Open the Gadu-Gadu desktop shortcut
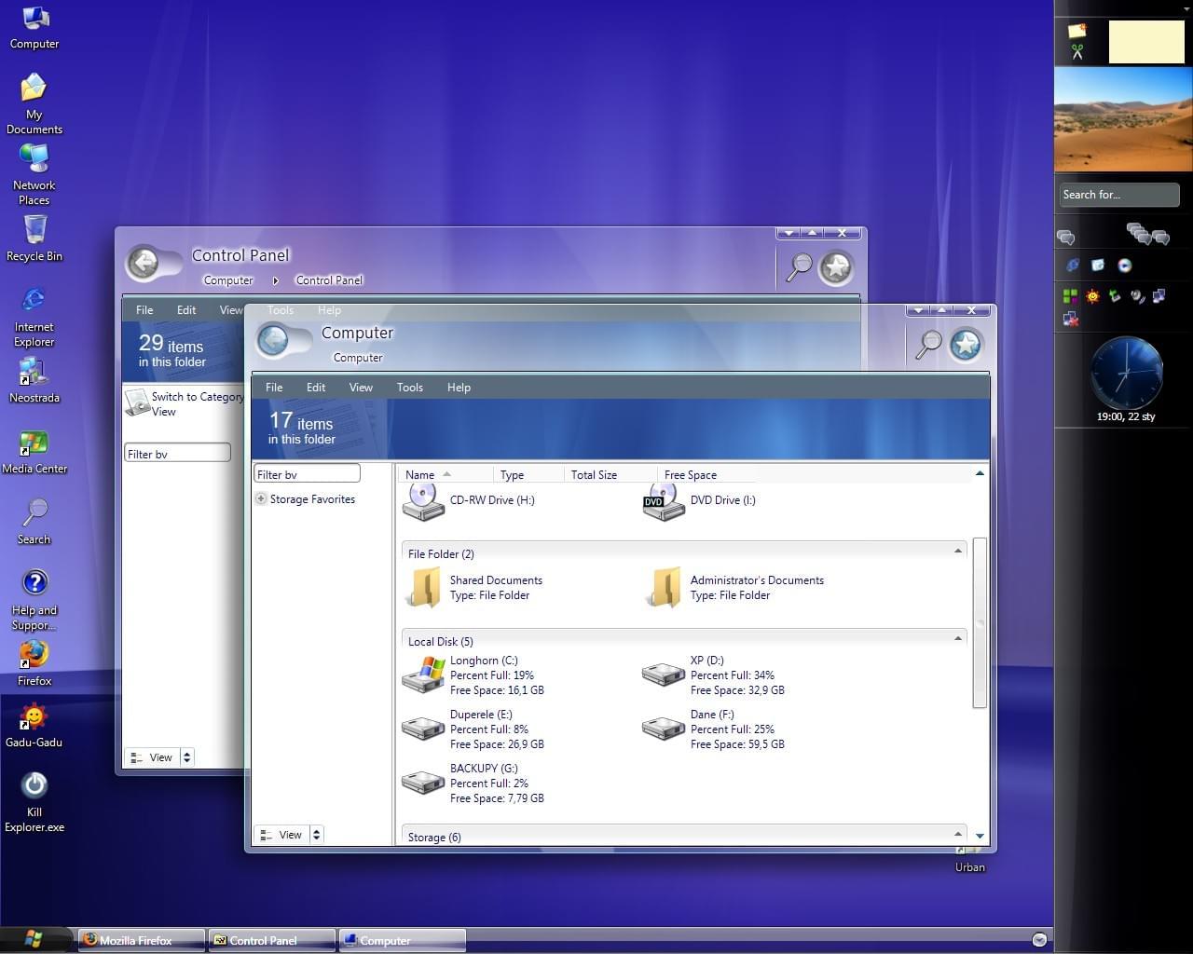The image size is (1193, 954). pyautogui.click(x=34, y=727)
